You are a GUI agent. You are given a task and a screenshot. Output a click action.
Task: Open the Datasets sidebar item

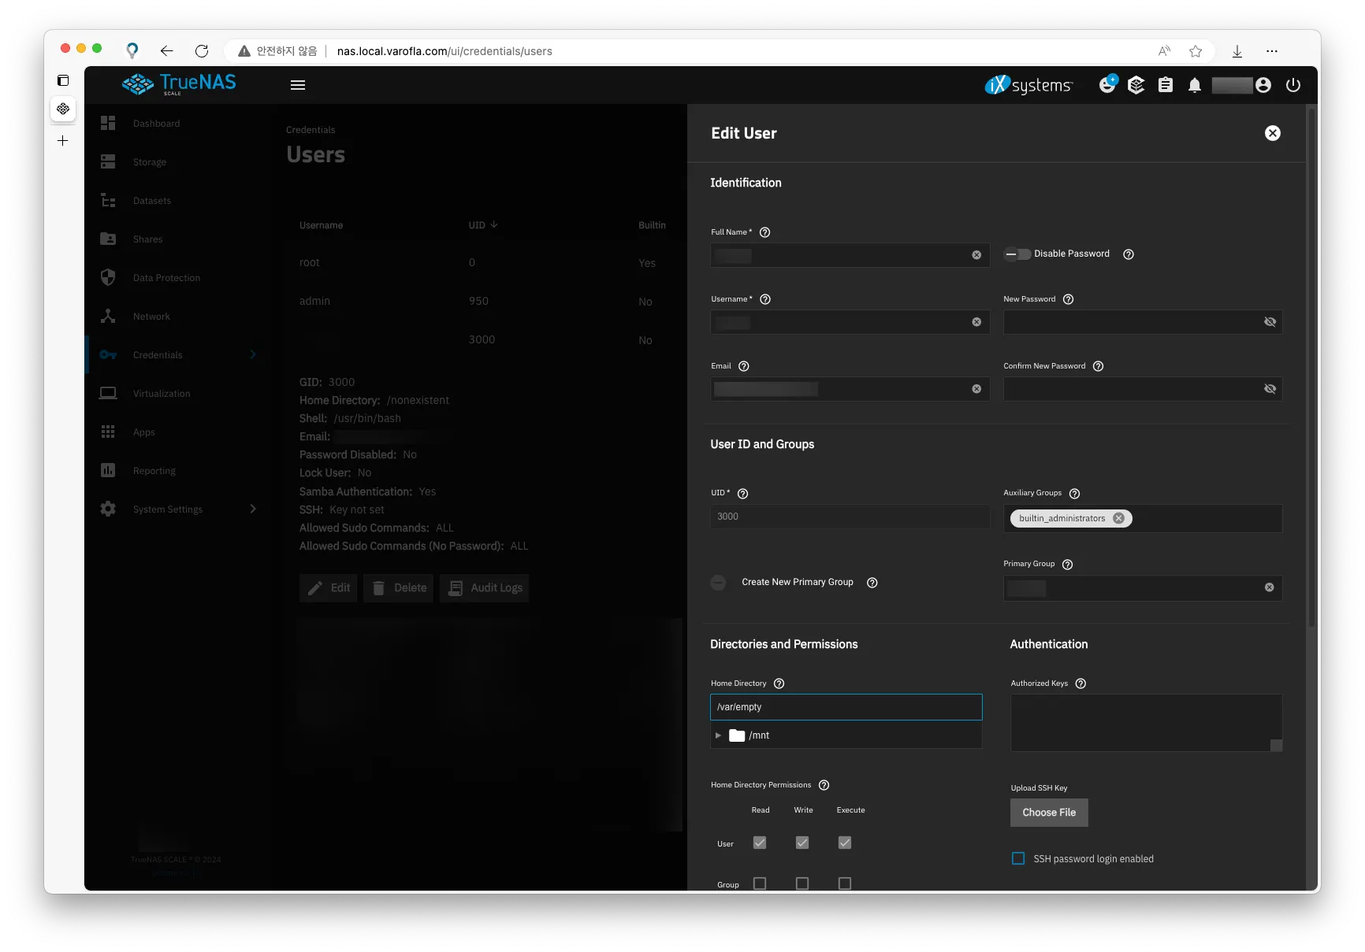click(151, 201)
